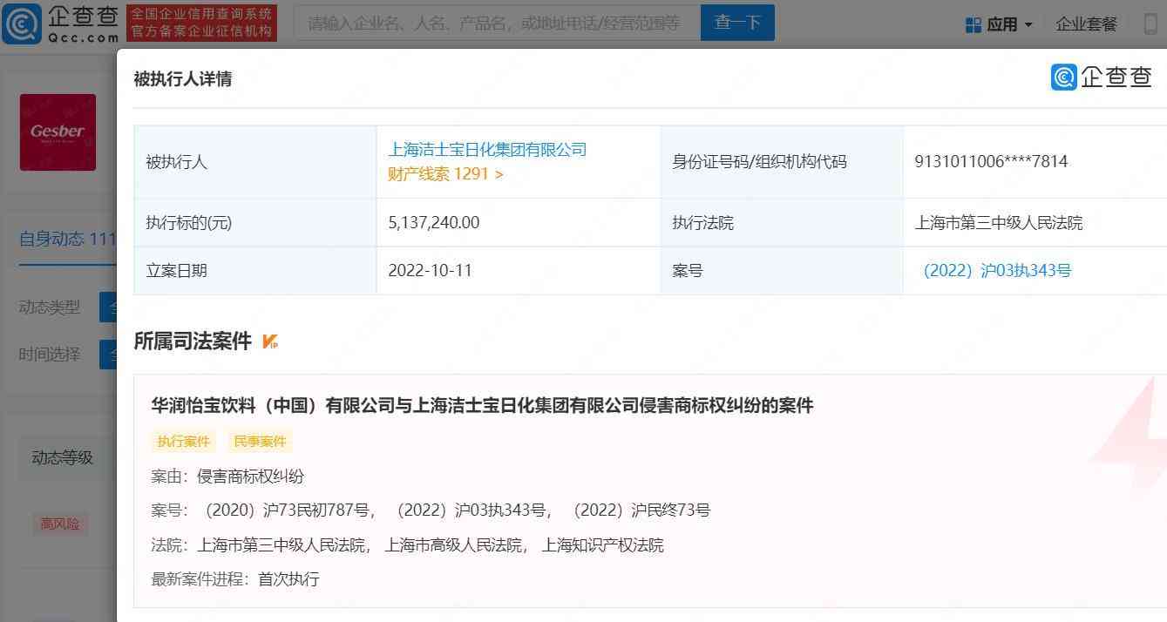The width and height of the screenshot is (1167, 622).
Task: Click 时间选择 filter label in background
Action: pyautogui.click(x=50, y=355)
